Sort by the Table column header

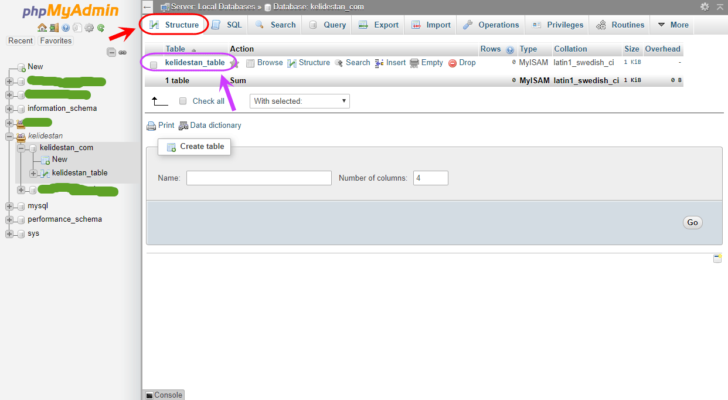pyautogui.click(x=175, y=49)
